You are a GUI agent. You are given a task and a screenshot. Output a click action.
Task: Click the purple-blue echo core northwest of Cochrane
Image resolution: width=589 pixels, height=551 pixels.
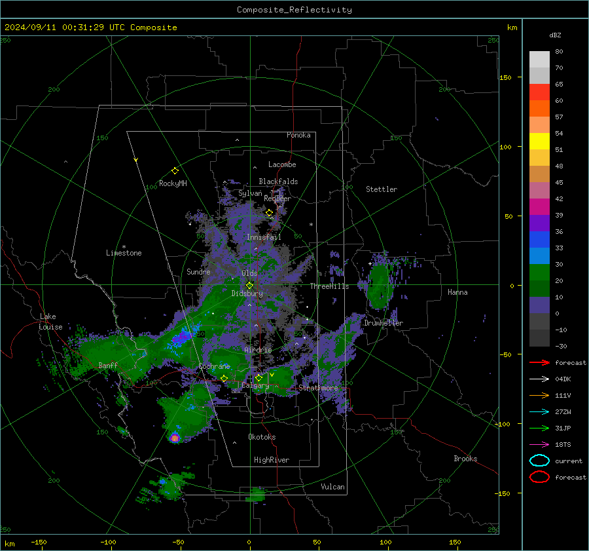click(x=181, y=336)
